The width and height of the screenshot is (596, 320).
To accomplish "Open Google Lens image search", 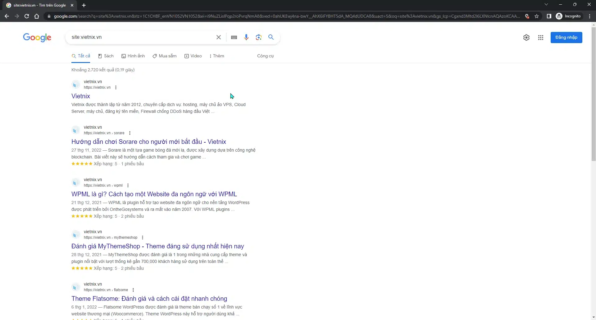I will coord(258,37).
